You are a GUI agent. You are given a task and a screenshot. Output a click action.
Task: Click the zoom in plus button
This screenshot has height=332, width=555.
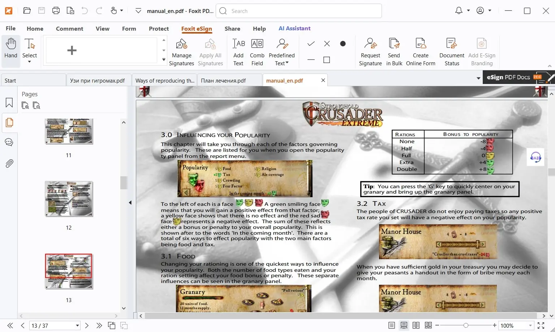(494, 326)
